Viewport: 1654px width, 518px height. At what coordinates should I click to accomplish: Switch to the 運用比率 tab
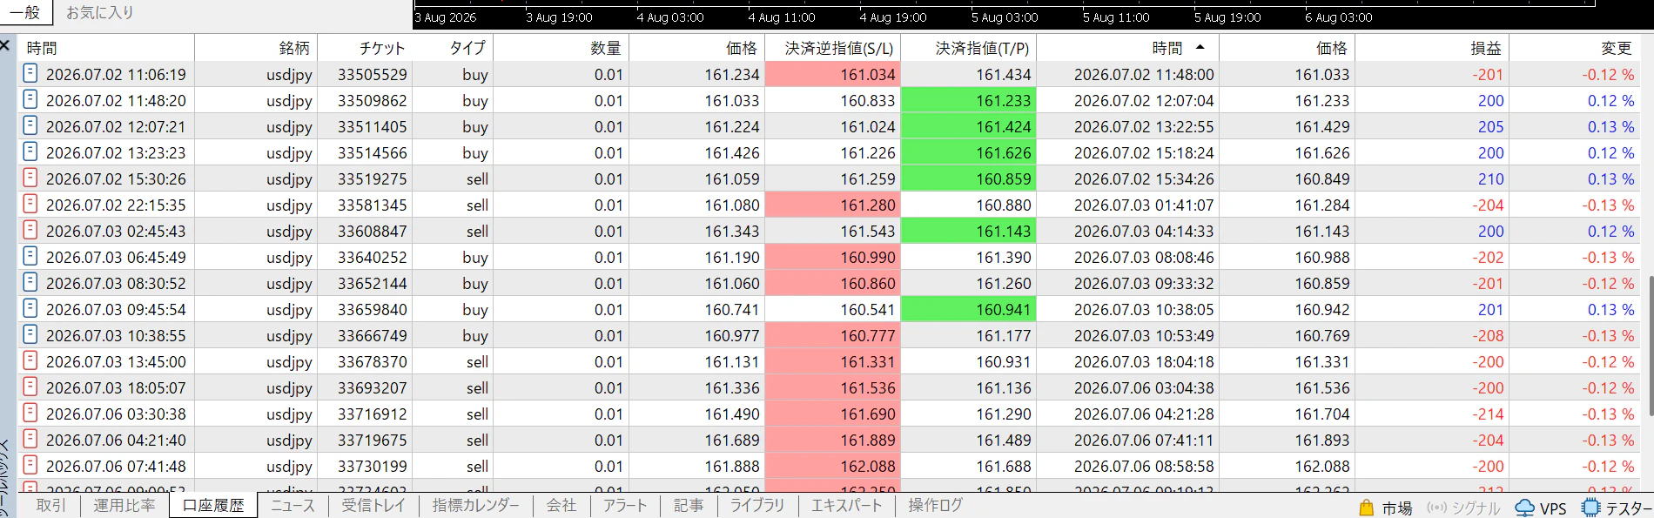[124, 506]
